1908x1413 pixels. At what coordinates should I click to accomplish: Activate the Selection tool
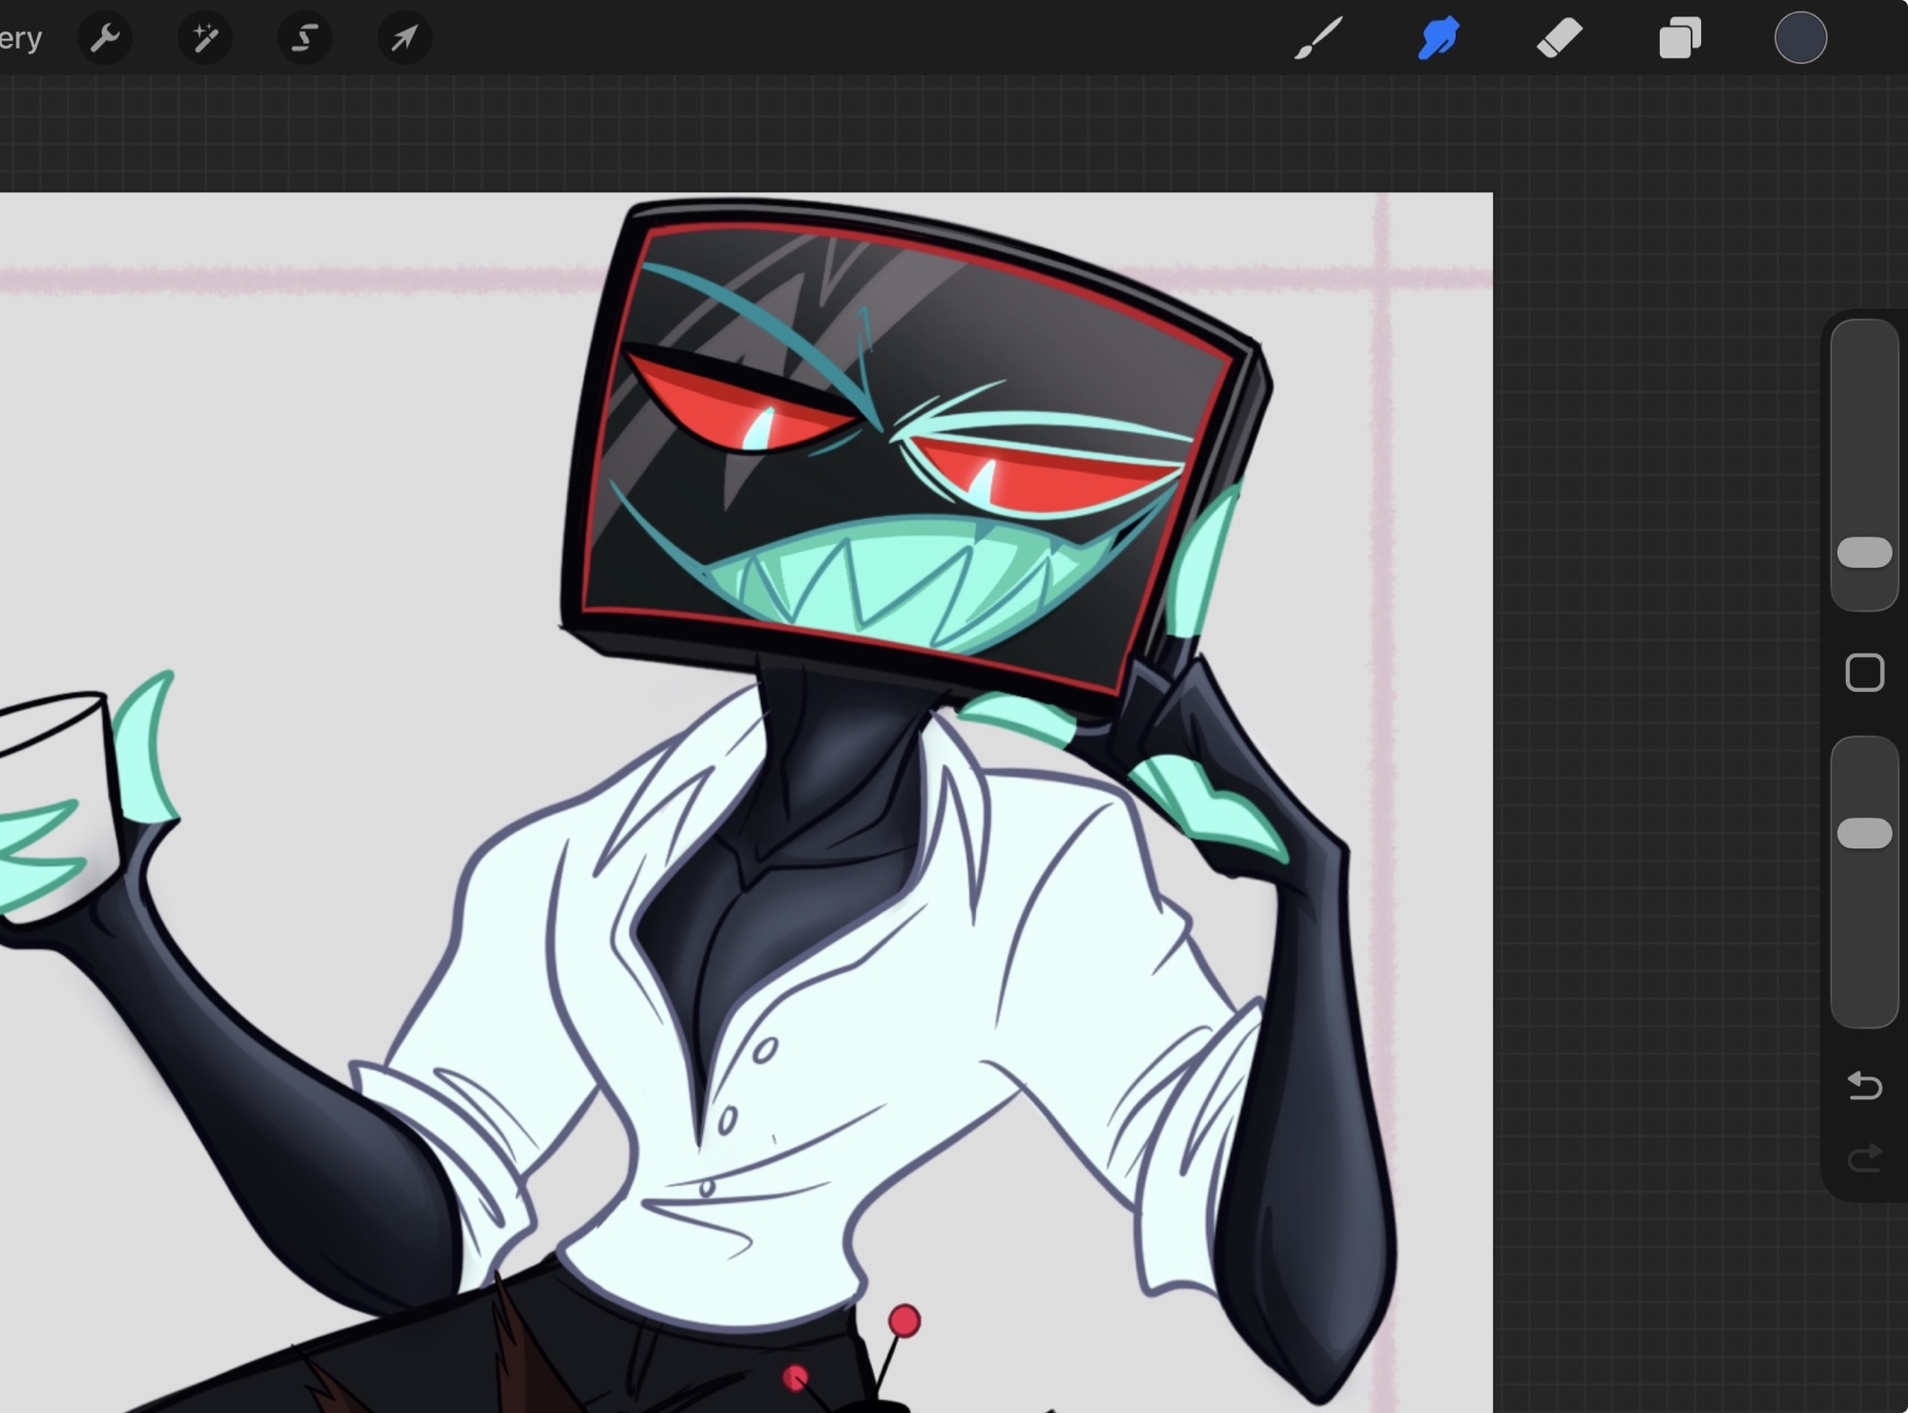pos(304,38)
